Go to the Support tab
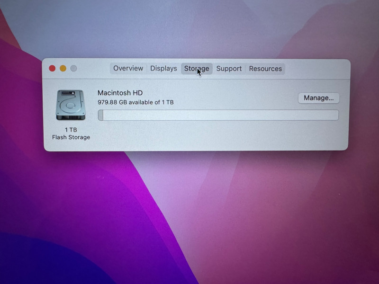 229,69
